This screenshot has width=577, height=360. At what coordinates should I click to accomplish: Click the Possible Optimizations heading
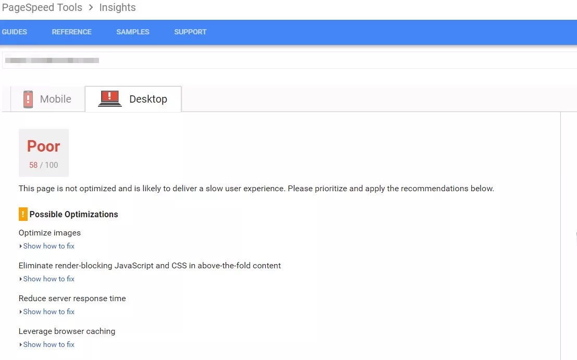73,214
